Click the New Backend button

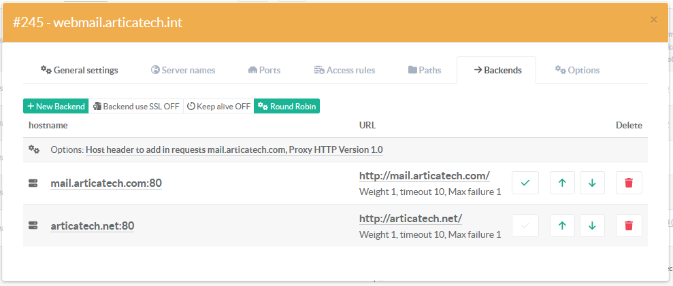[x=56, y=107]
